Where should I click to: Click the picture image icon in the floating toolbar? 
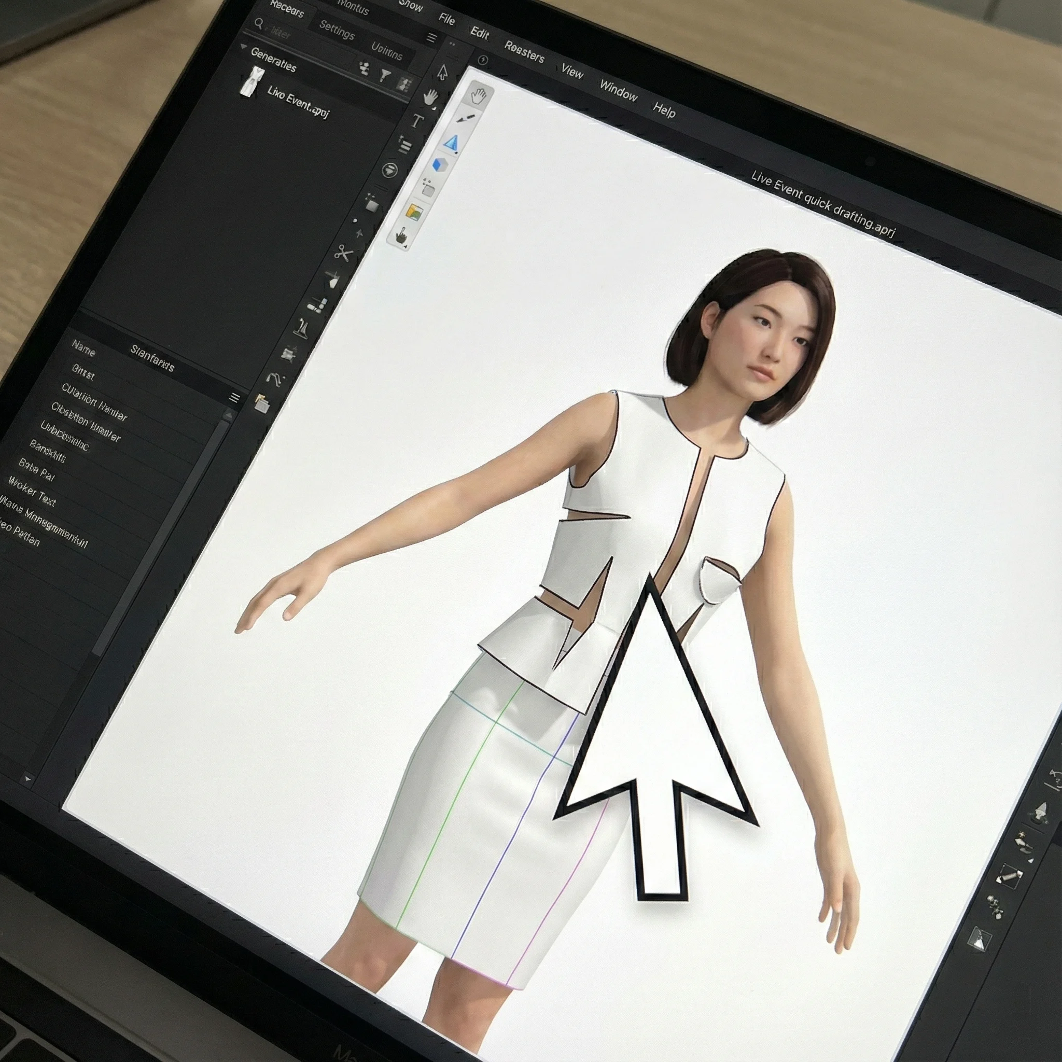click(413, 212)
